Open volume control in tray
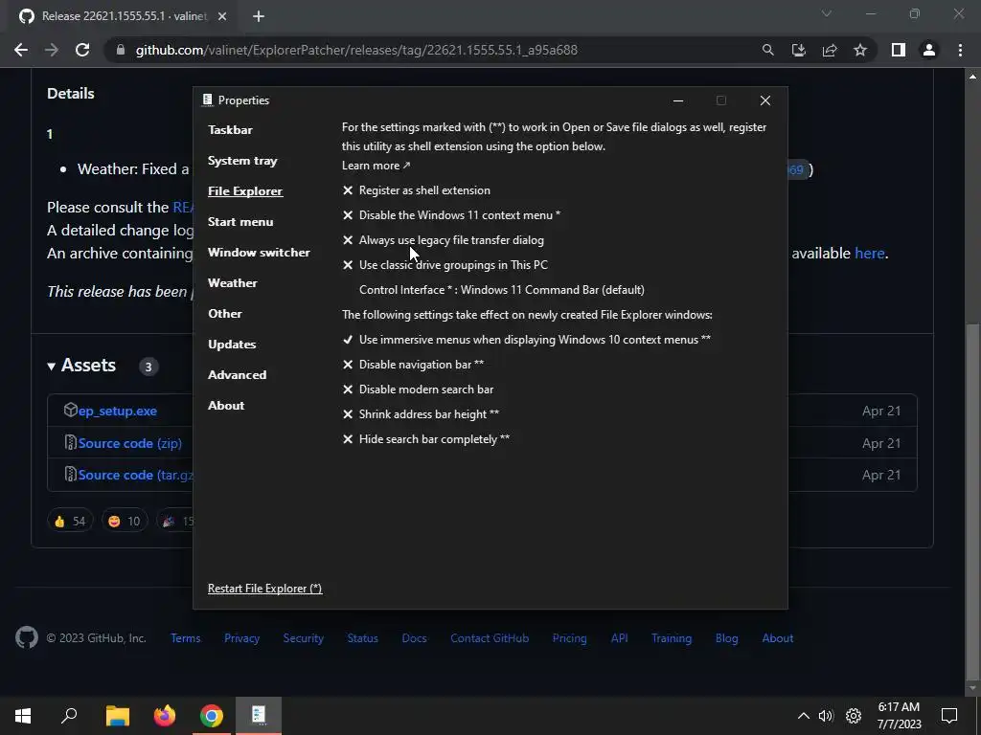981x735 pixels. point(826,716)
